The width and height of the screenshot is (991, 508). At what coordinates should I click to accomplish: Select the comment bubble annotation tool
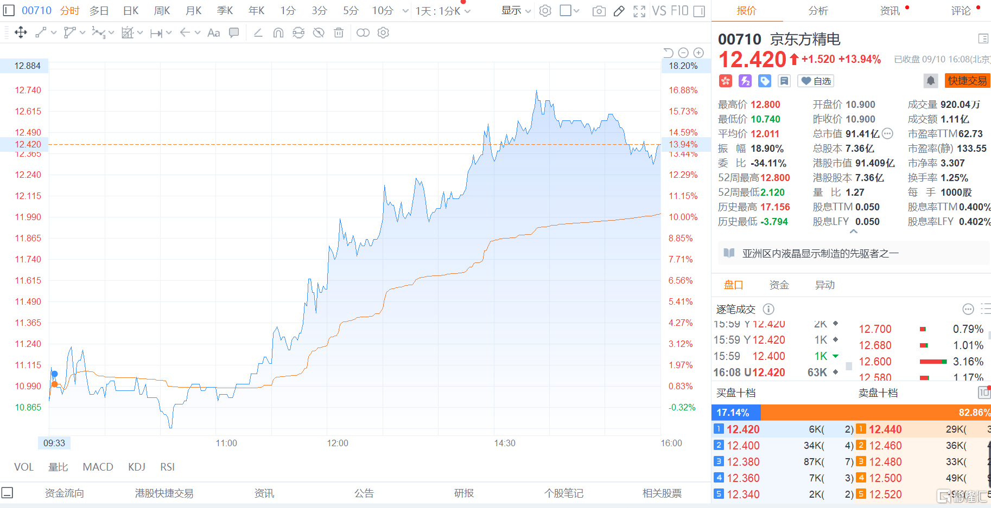pyautogui.click(x=234, y=33)
